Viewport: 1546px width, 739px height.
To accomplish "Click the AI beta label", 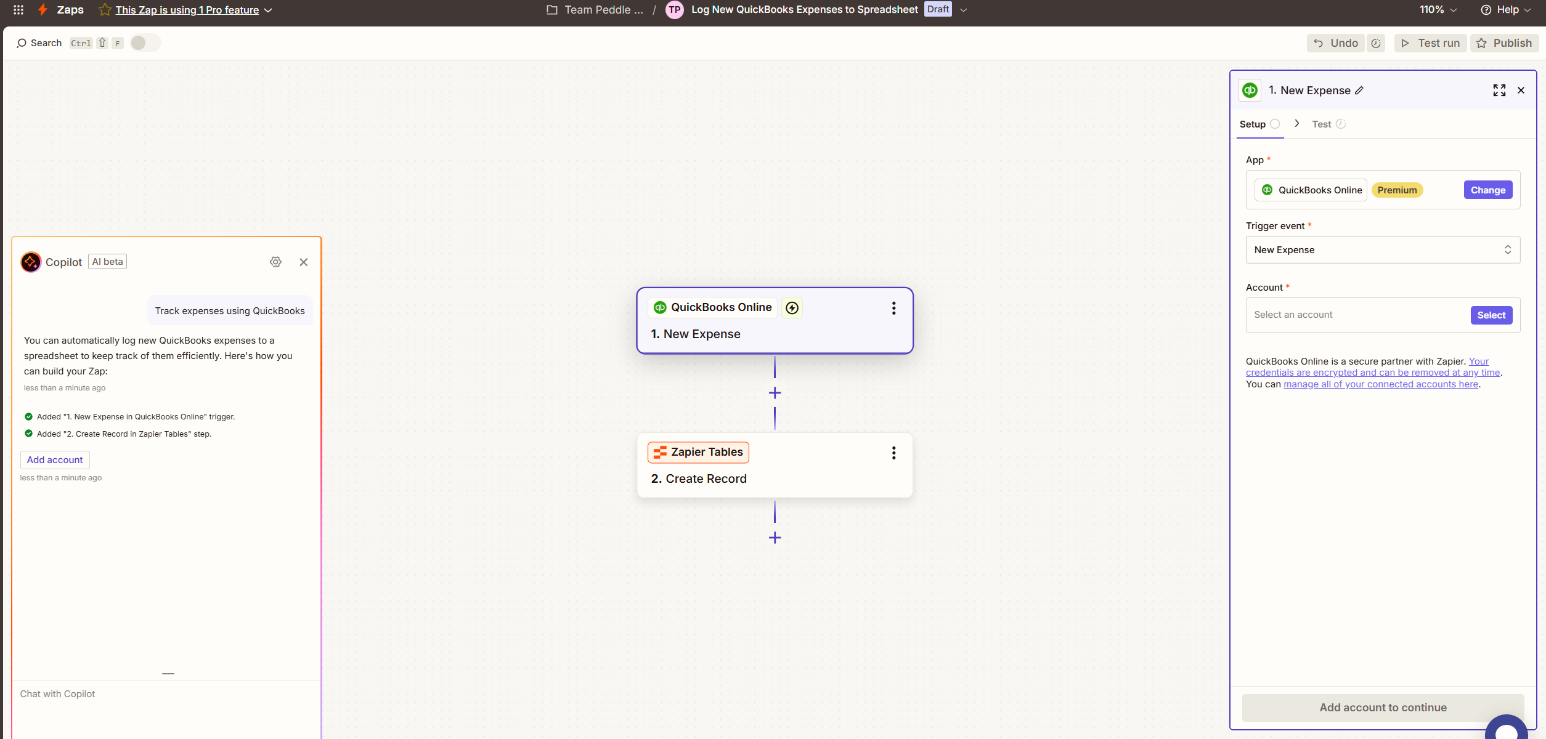I will tap(108, 262).
